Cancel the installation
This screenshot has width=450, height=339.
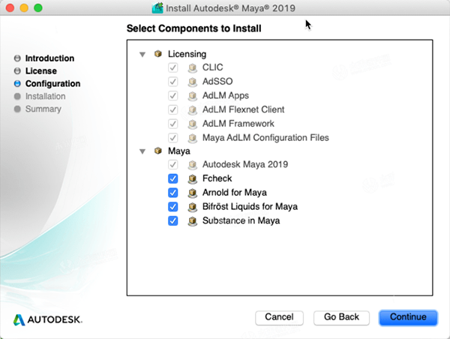tap(279, 317)
